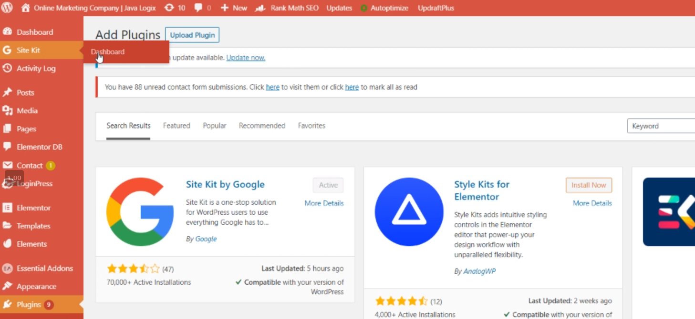Click the Contact notification badge 1
This screenshot has height=319, width=695.
[x=51, y=166]
